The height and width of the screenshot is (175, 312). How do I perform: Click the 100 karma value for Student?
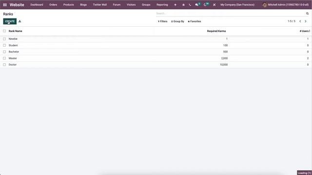225,45
